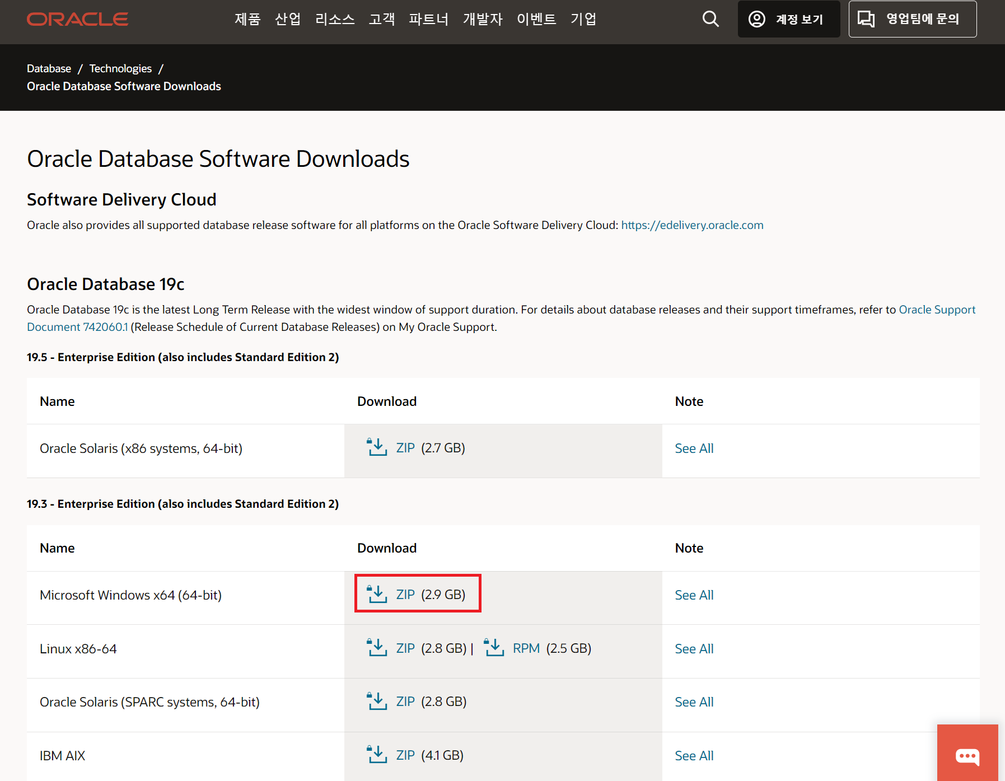The height and width of the screenshot is (781, 1005).
Task: Open the 고객 menu
Action: [x=382, y=19]
